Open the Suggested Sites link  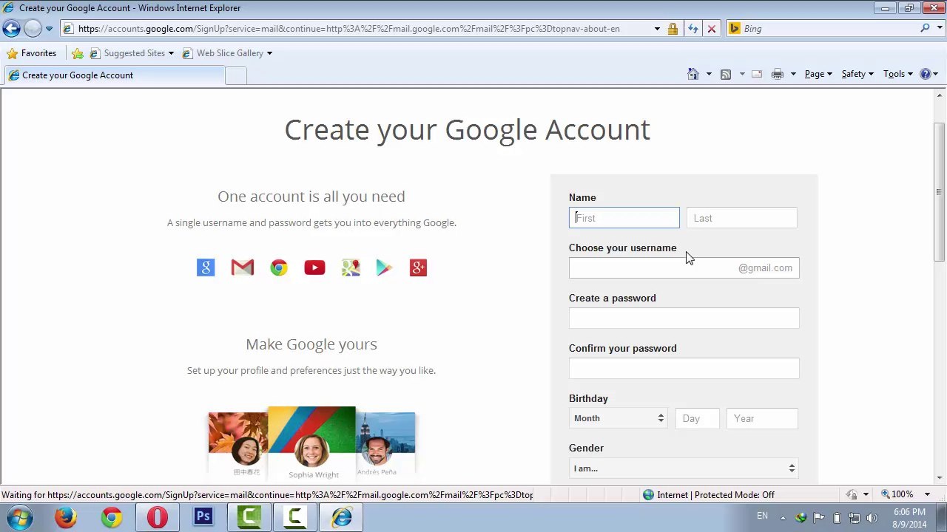tap(132, 53)
